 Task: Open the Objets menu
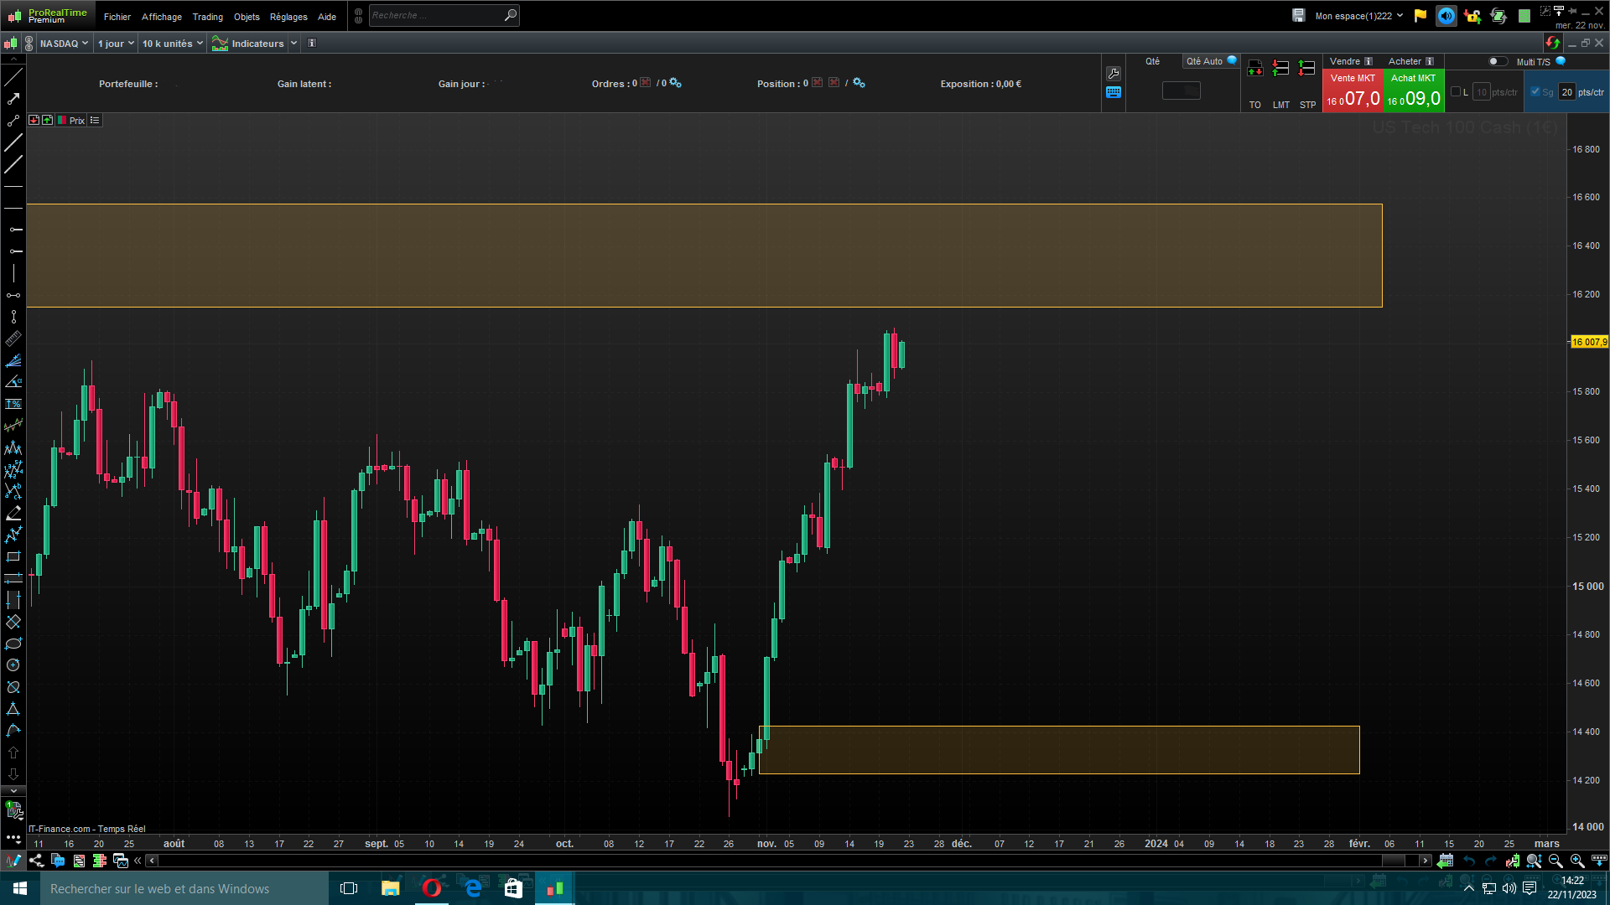tap(247, 17)
